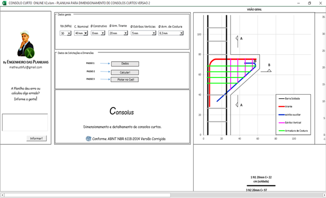
Task: Click the blue arrow next to PASSO 1
Action: click(105, 64)
